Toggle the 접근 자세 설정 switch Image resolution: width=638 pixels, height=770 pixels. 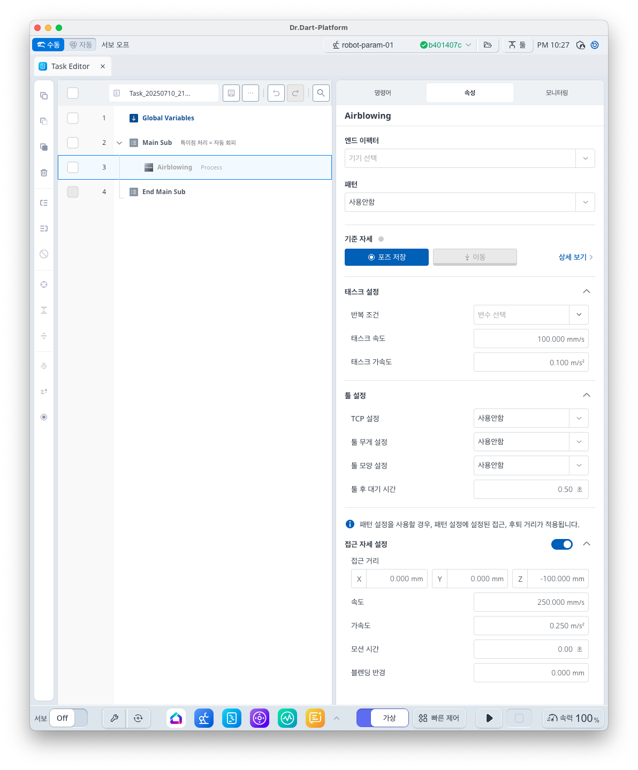point(561,544)
